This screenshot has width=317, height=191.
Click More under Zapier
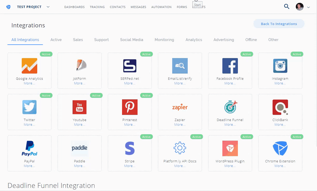point(180,125)
